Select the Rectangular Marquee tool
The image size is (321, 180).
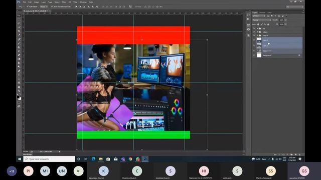tap(19, 19)
